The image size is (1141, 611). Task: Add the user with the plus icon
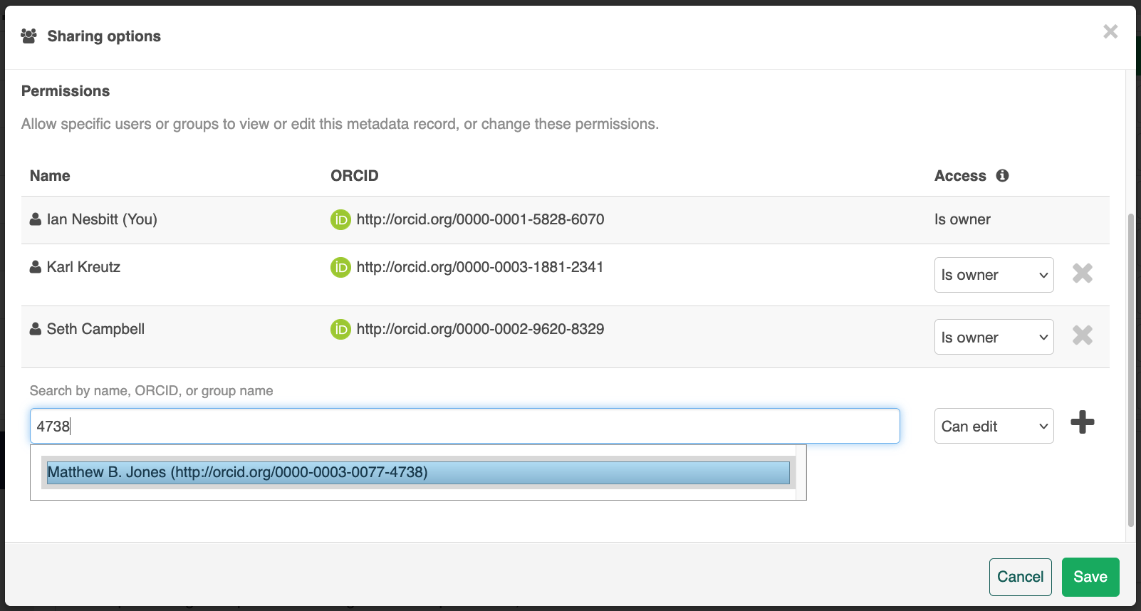tap(1082, 422)
